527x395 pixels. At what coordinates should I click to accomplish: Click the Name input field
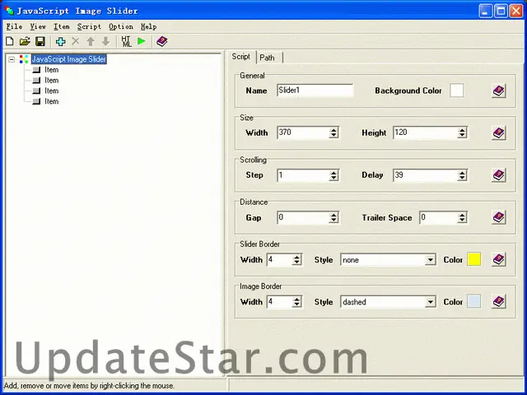(315, 91)
